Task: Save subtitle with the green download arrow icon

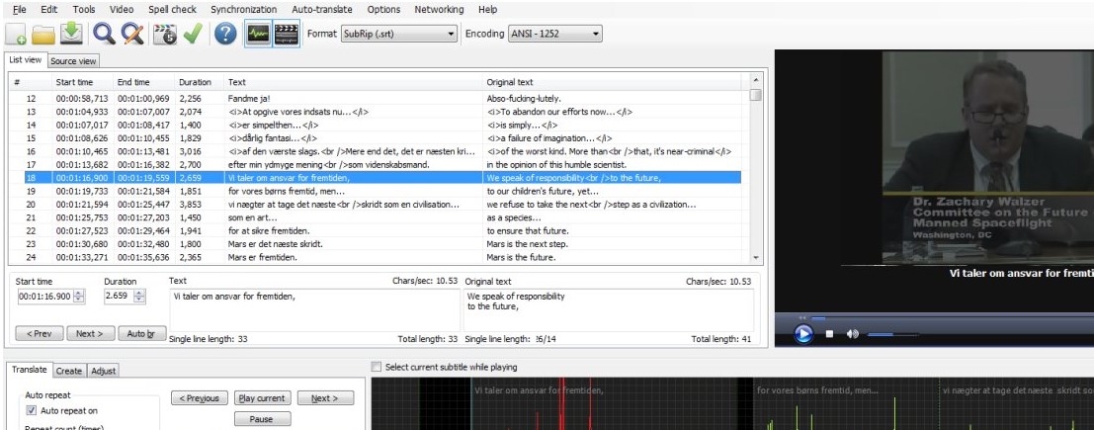Action: [71, 35]
